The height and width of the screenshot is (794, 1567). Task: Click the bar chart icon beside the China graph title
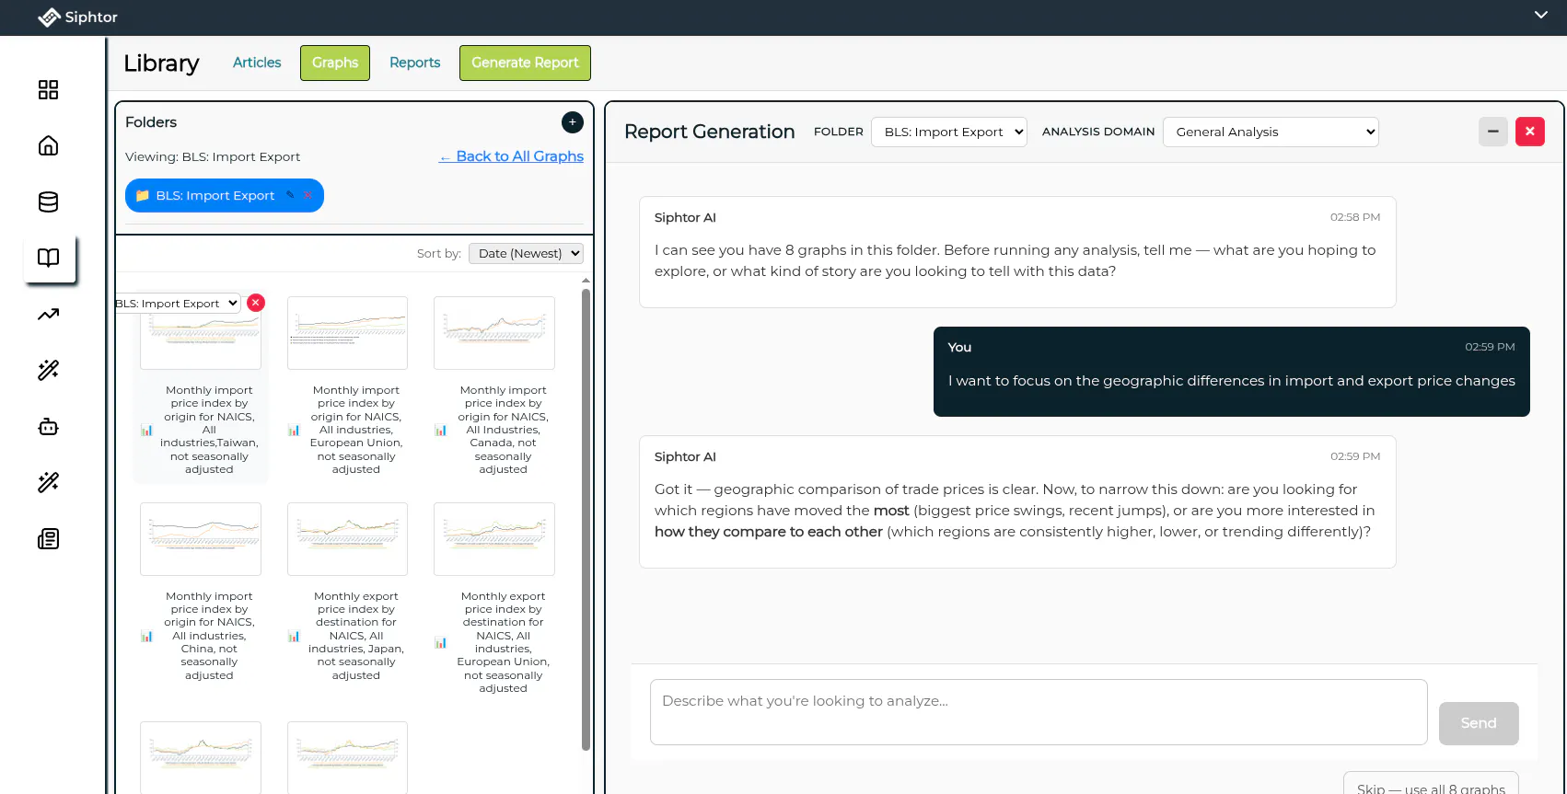tap(147, 636)
